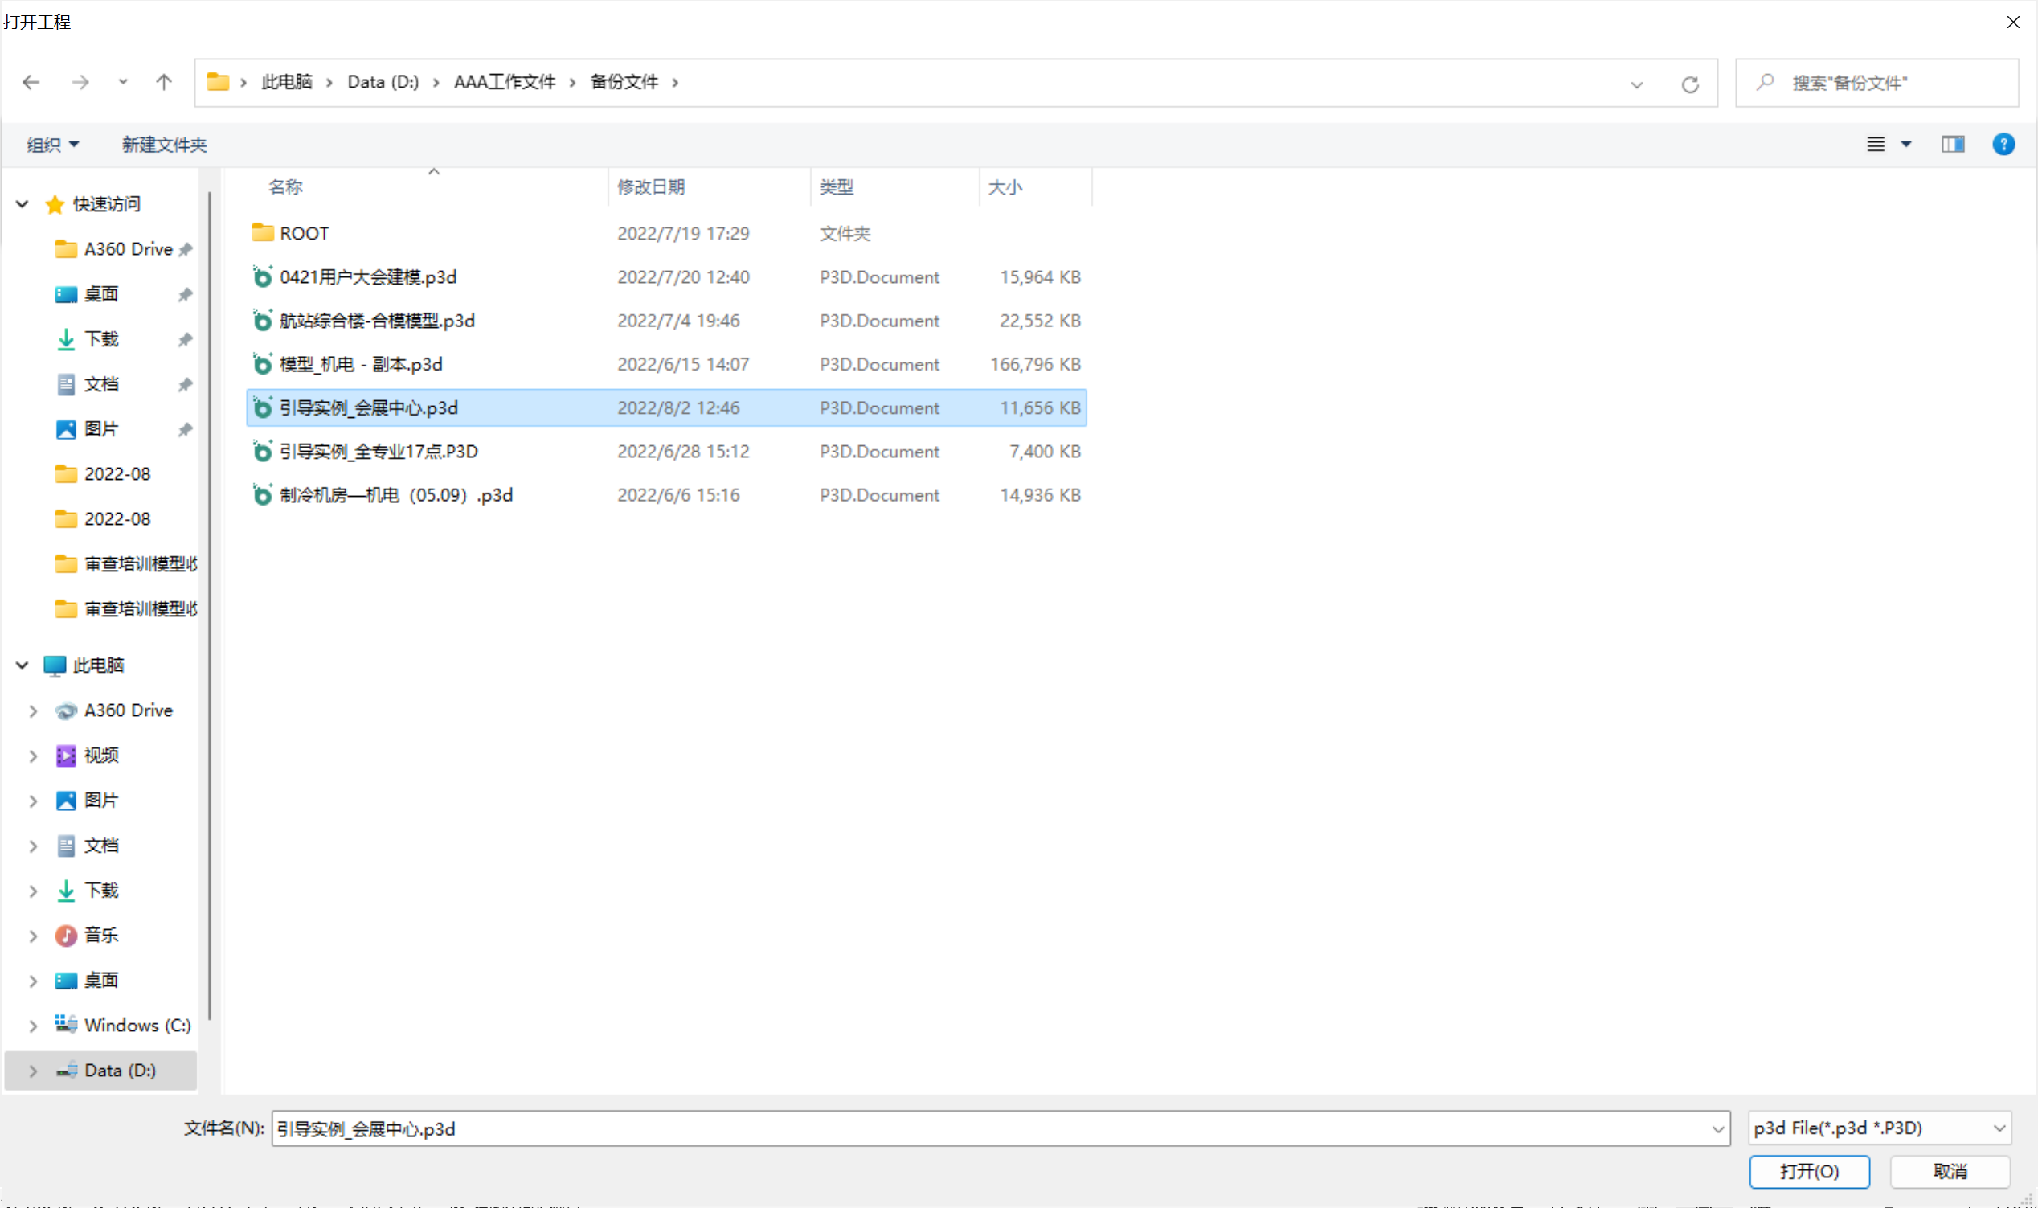Expand Windows (C:) drive node
The width and height of the screenshot is (2038, 1208).
[x=33, y=1026]
